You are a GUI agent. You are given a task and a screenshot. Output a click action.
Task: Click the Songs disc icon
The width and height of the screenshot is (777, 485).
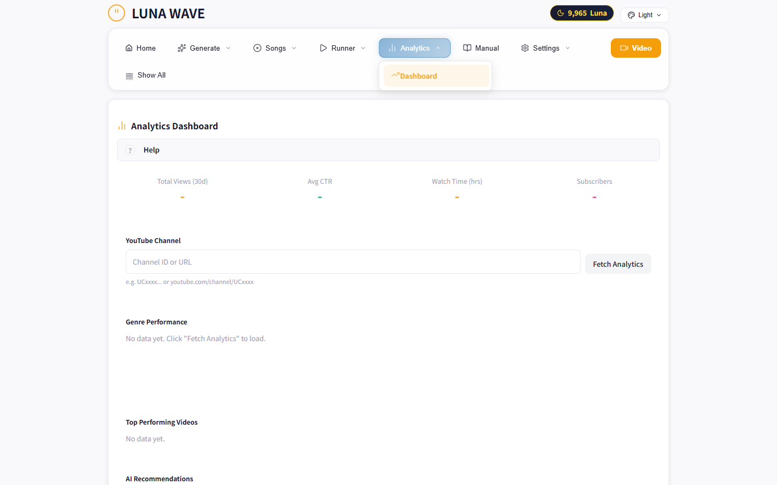pos(257,48)
